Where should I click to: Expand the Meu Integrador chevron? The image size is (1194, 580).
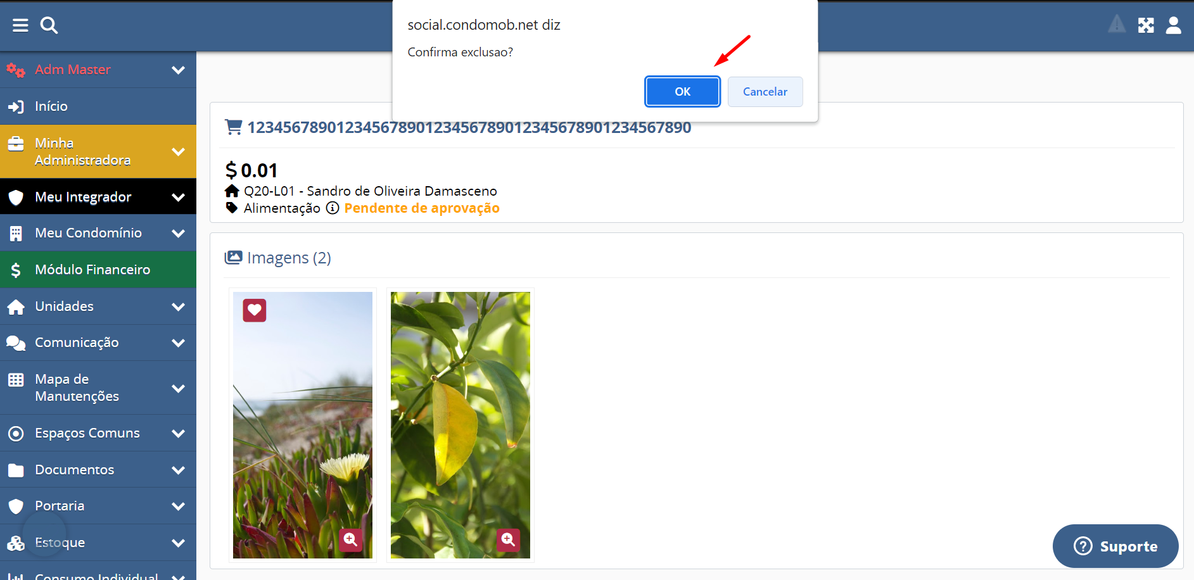pyautogui.click(x=179, y=198)
